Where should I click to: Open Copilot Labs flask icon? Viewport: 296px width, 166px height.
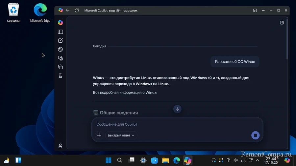click(x=60, y=76)
